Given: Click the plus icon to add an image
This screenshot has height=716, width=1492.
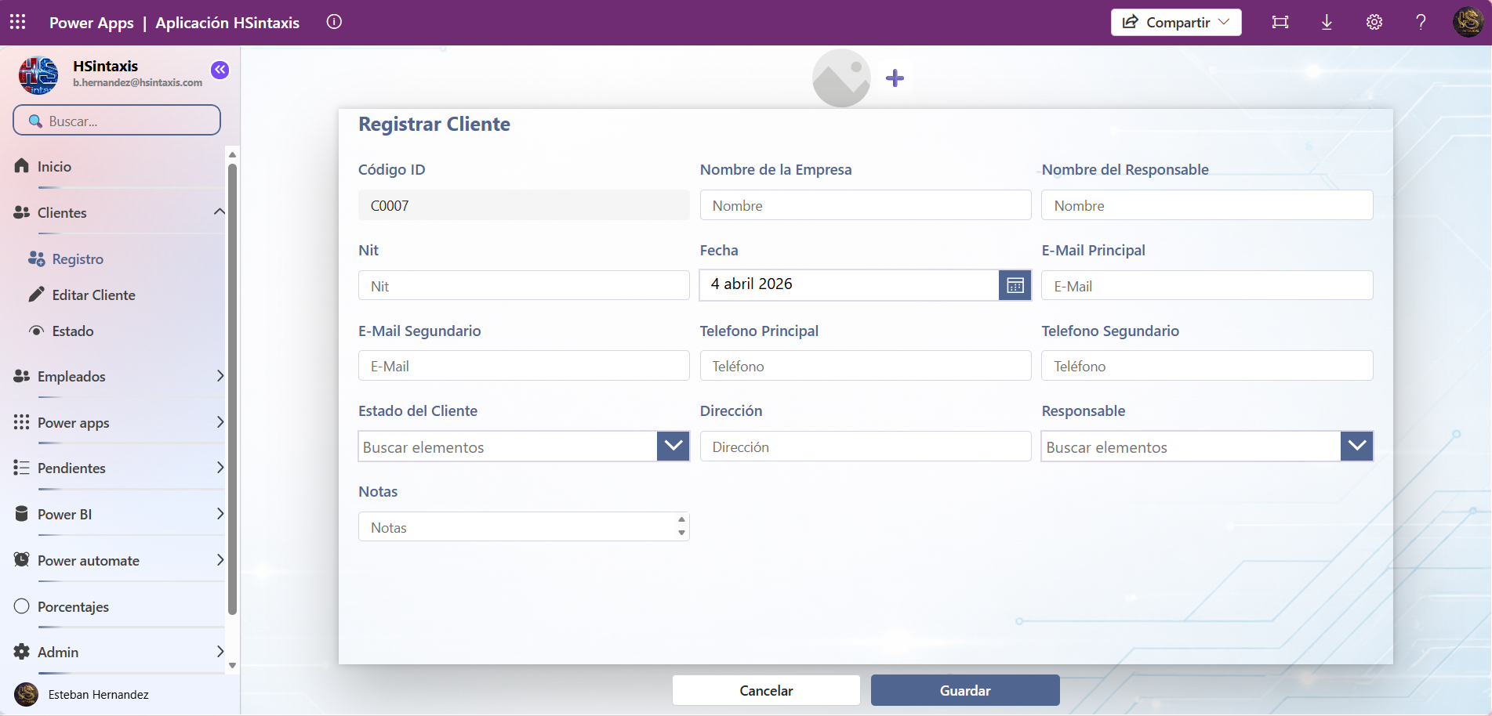Looking at the screenshot, I should (x=894, y=78).
